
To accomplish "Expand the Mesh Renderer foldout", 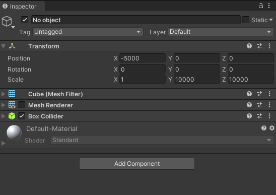I will click(4, 105).
